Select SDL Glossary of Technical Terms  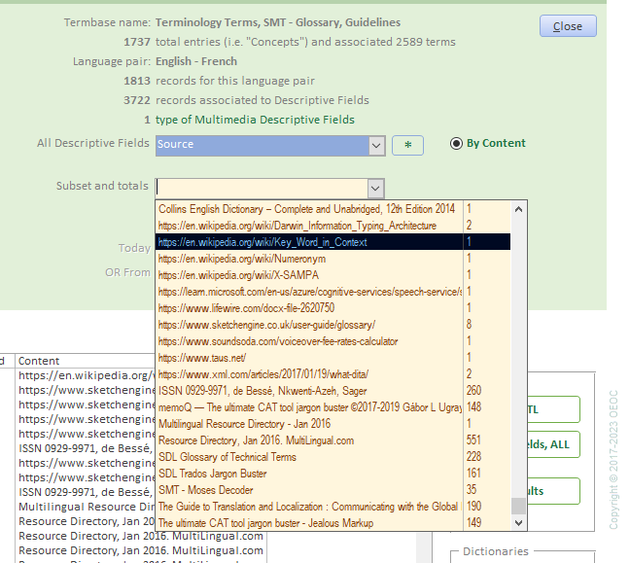(227, 457)
